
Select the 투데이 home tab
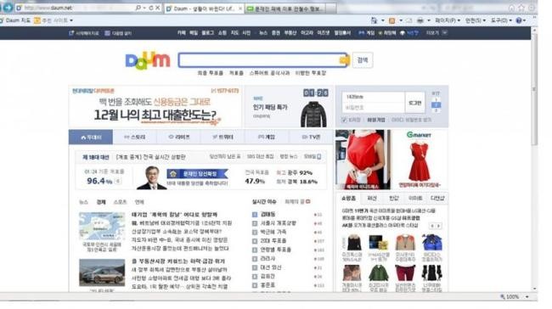click(x=91, y=137)
